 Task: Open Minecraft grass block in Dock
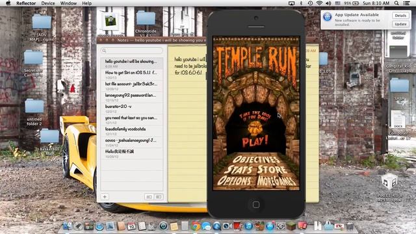tap(292, 226)
